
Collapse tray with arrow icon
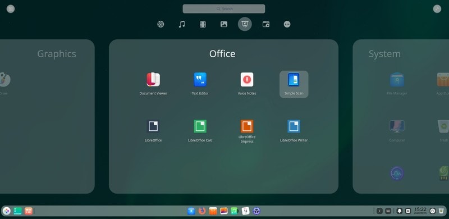379,211
